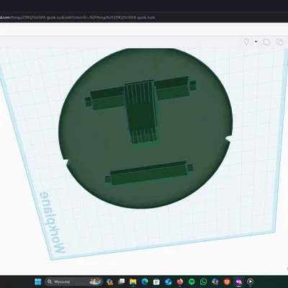Image resolution: width=288 pixels, height=288 pixels.
Task: Click the Show all lightbulb icon
Action: coord(246,42)
